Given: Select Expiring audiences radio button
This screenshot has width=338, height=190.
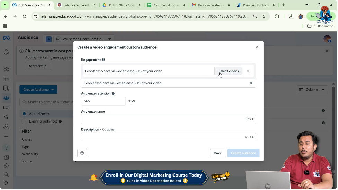Looking at the screenshot, I should pos(24,121).
